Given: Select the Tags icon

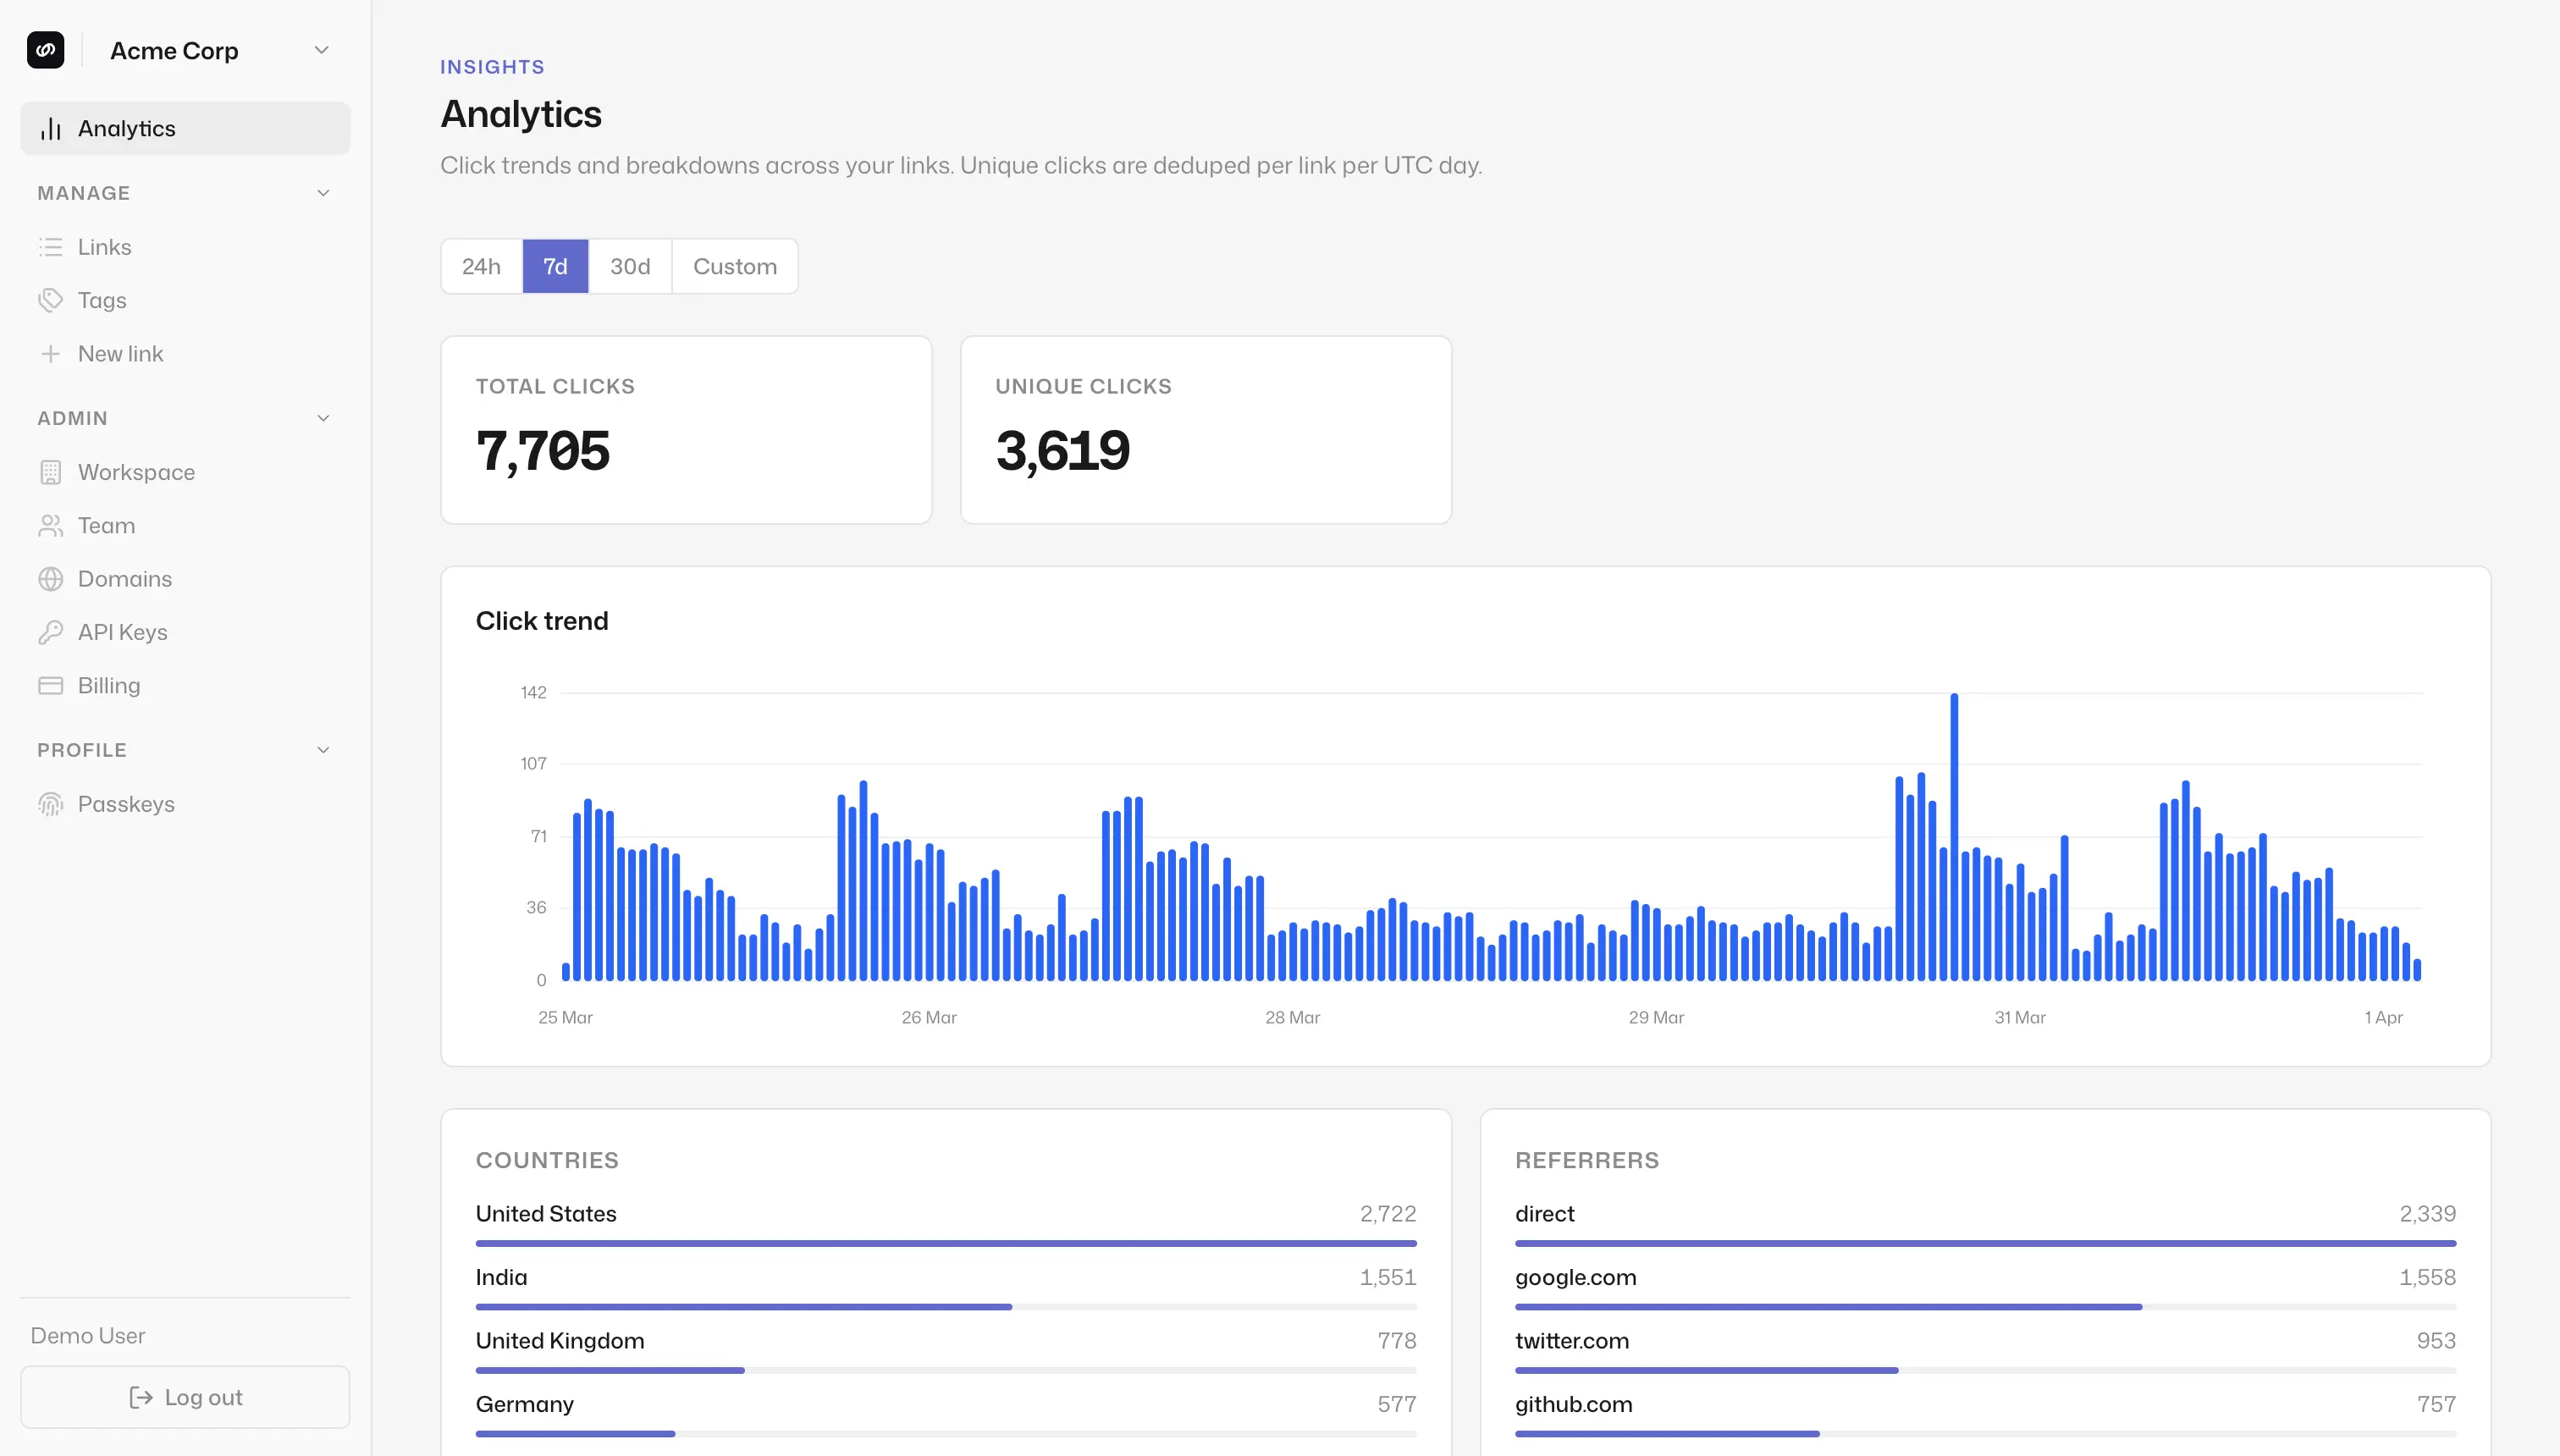Looking at the screenshot, I should point(51,300).
